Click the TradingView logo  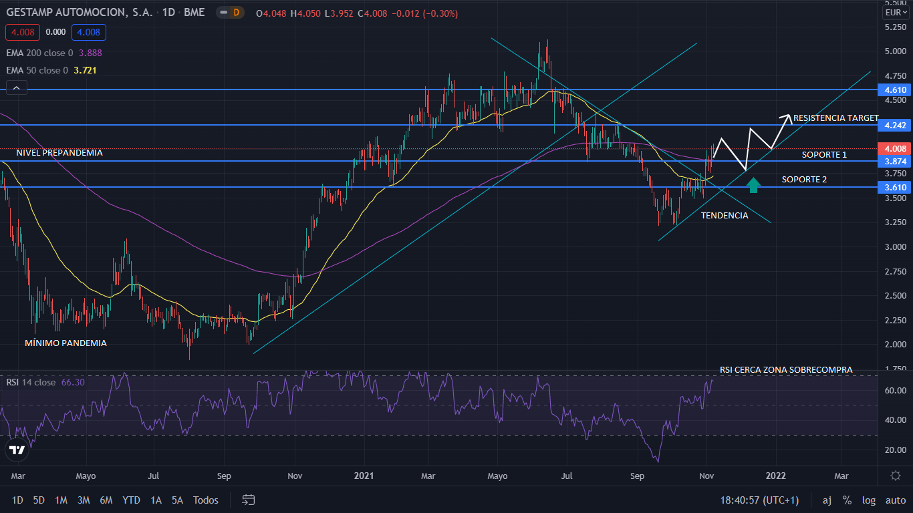pyautogui.click(x=17, y=450)
